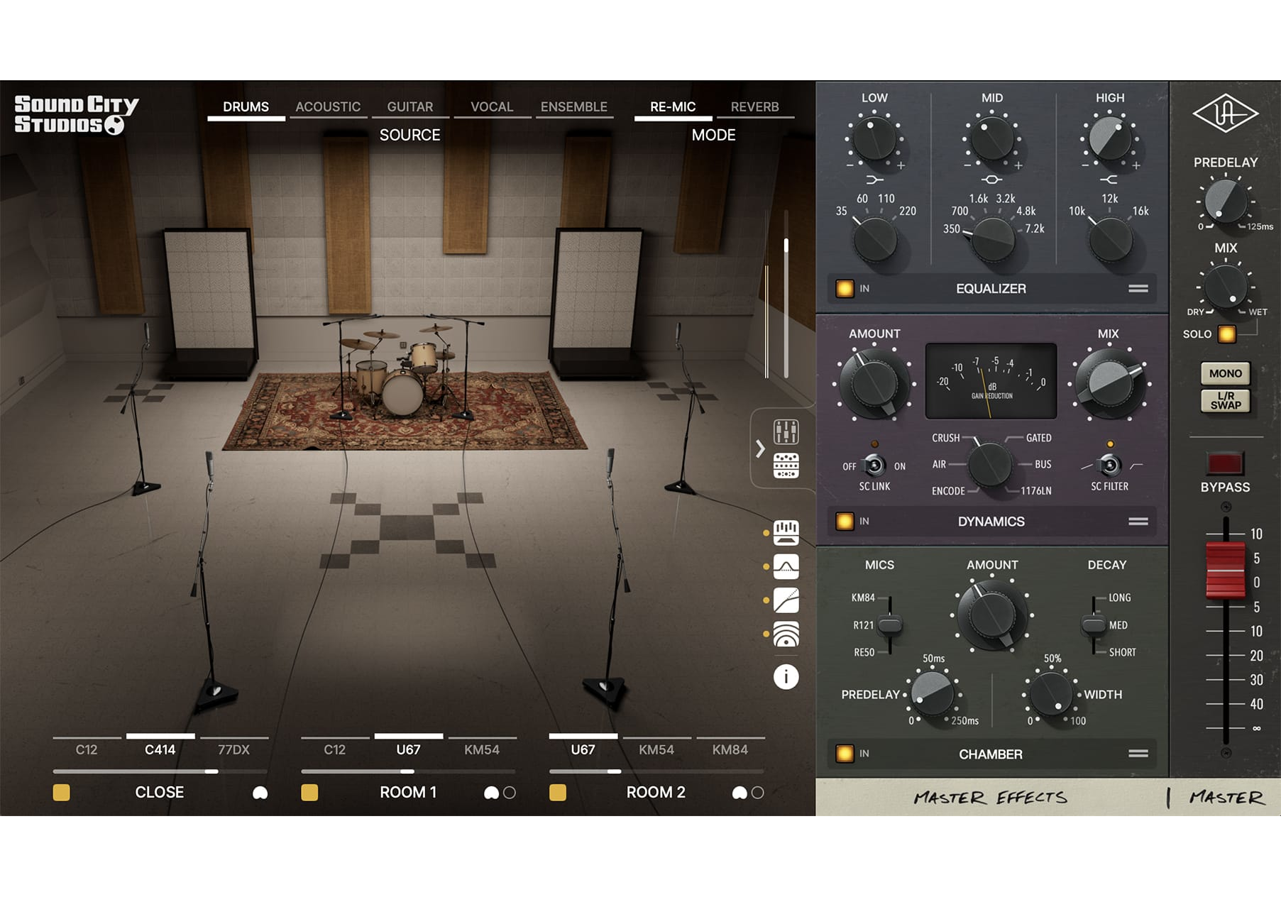Click the high shelf shape icon
Image resolution: width=1281 pixels, height=897 pixels.
tap(1109, 180)
